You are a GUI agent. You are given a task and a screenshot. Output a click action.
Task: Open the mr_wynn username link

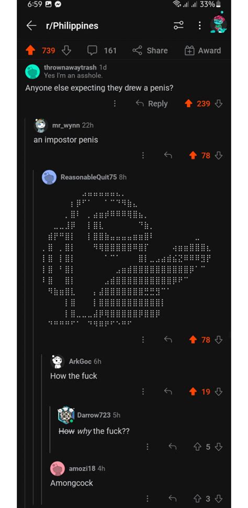tap(66, 125)
